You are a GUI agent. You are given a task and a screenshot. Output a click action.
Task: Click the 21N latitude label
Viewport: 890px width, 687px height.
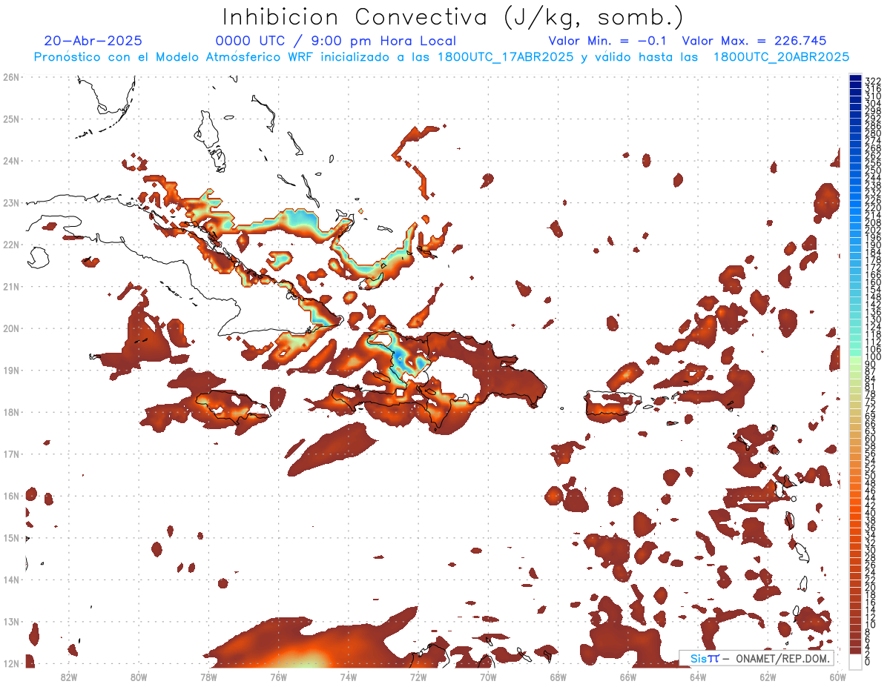point(11,286)
